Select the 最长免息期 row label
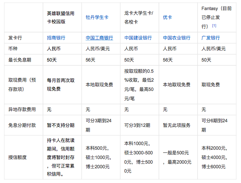Viewport: 241px width, 183px height. pos(20,60)
